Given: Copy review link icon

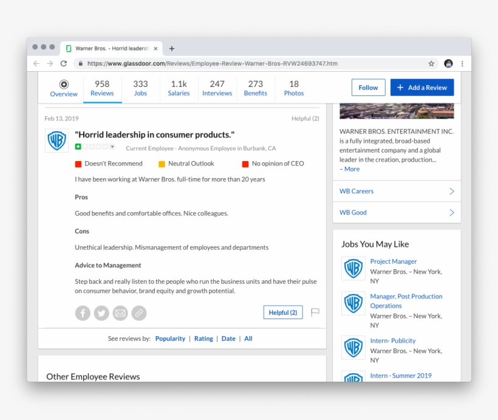Looking at the screenshot, I should (139, 313).
